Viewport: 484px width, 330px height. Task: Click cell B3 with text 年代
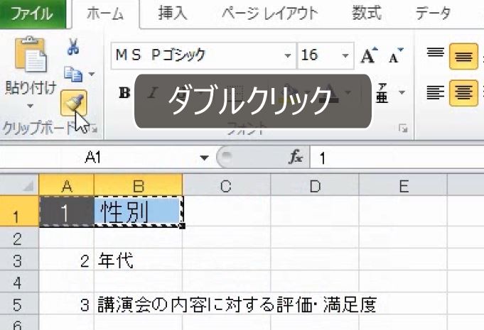click(138, 260)
